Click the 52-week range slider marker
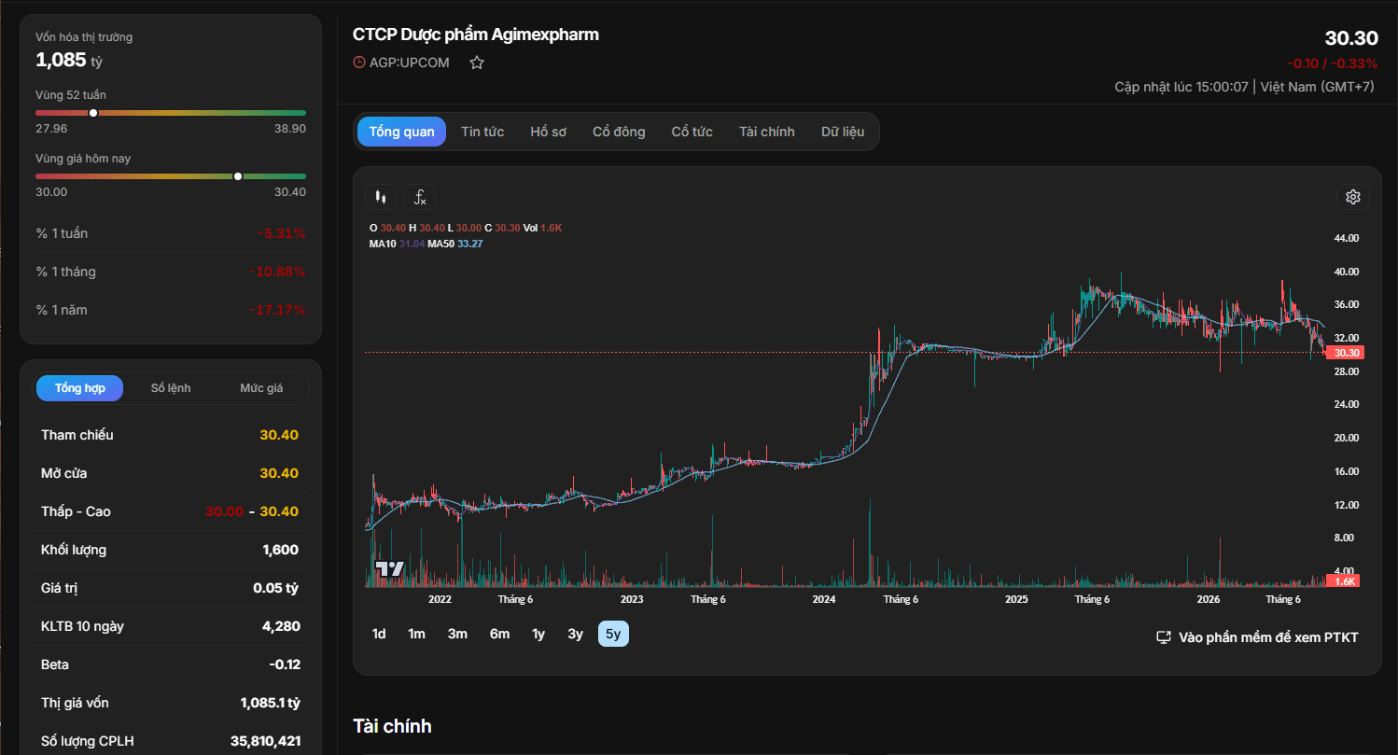The height and width of the screenshot is (755, 1398). 93,113
